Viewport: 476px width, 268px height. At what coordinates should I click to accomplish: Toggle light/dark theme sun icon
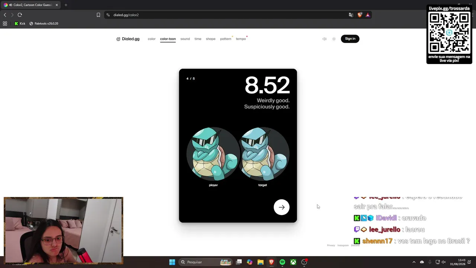click(334, 39)
